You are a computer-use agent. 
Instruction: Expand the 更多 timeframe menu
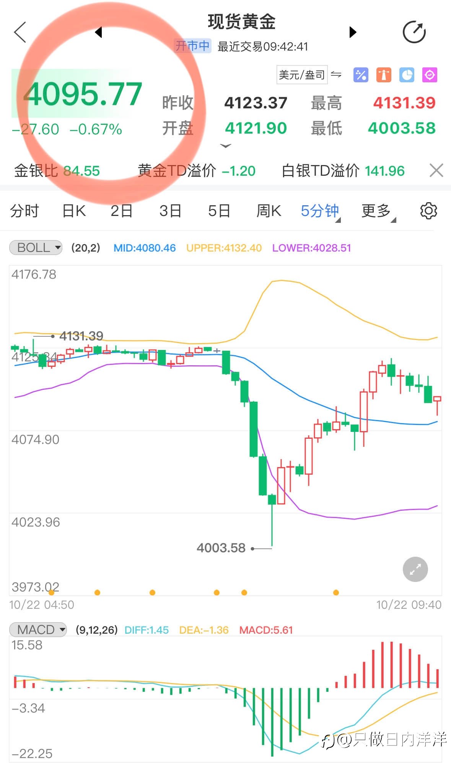[x=378, y=211]
